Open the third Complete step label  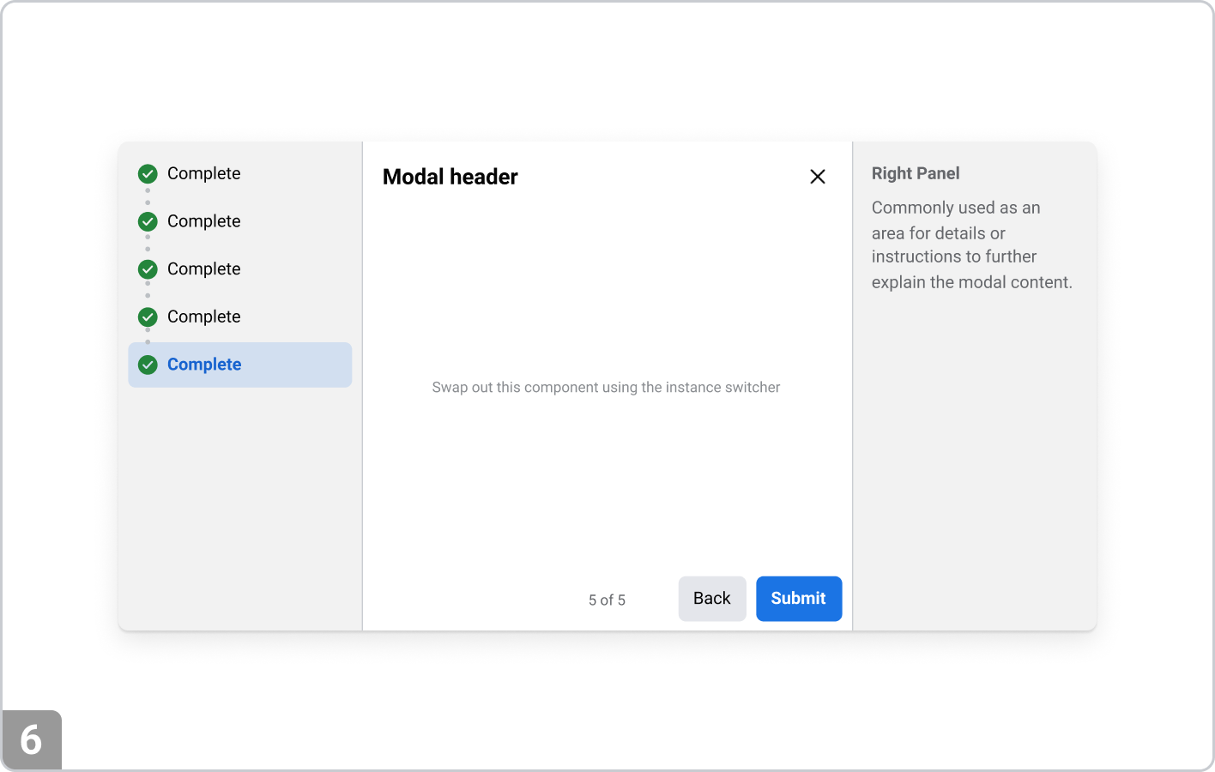203,269
